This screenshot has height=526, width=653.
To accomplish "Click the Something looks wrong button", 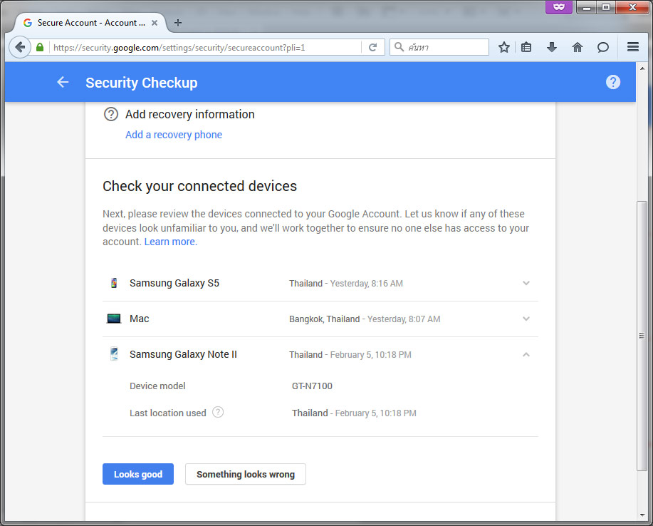I will [x=245, y=474].
